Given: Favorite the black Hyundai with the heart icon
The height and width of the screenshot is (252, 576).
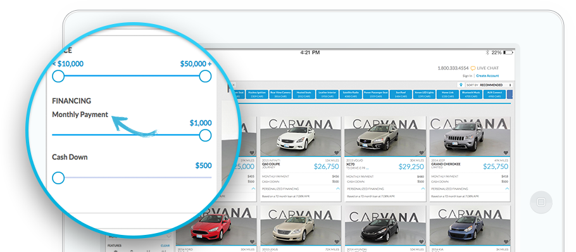Looking at the screenshot, I should coord(422,242).
